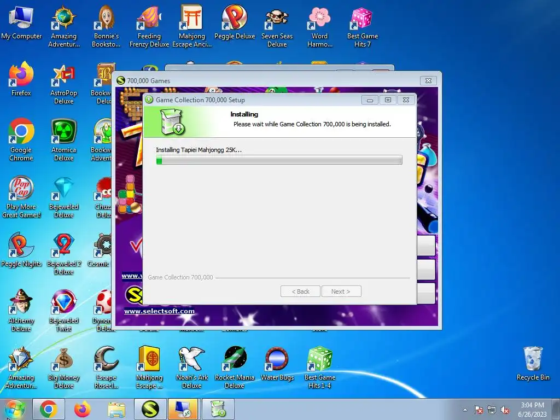This screenshot has width=560, height=420.
Task: Click the installation progress bar
Action: [x=279, y=160]
